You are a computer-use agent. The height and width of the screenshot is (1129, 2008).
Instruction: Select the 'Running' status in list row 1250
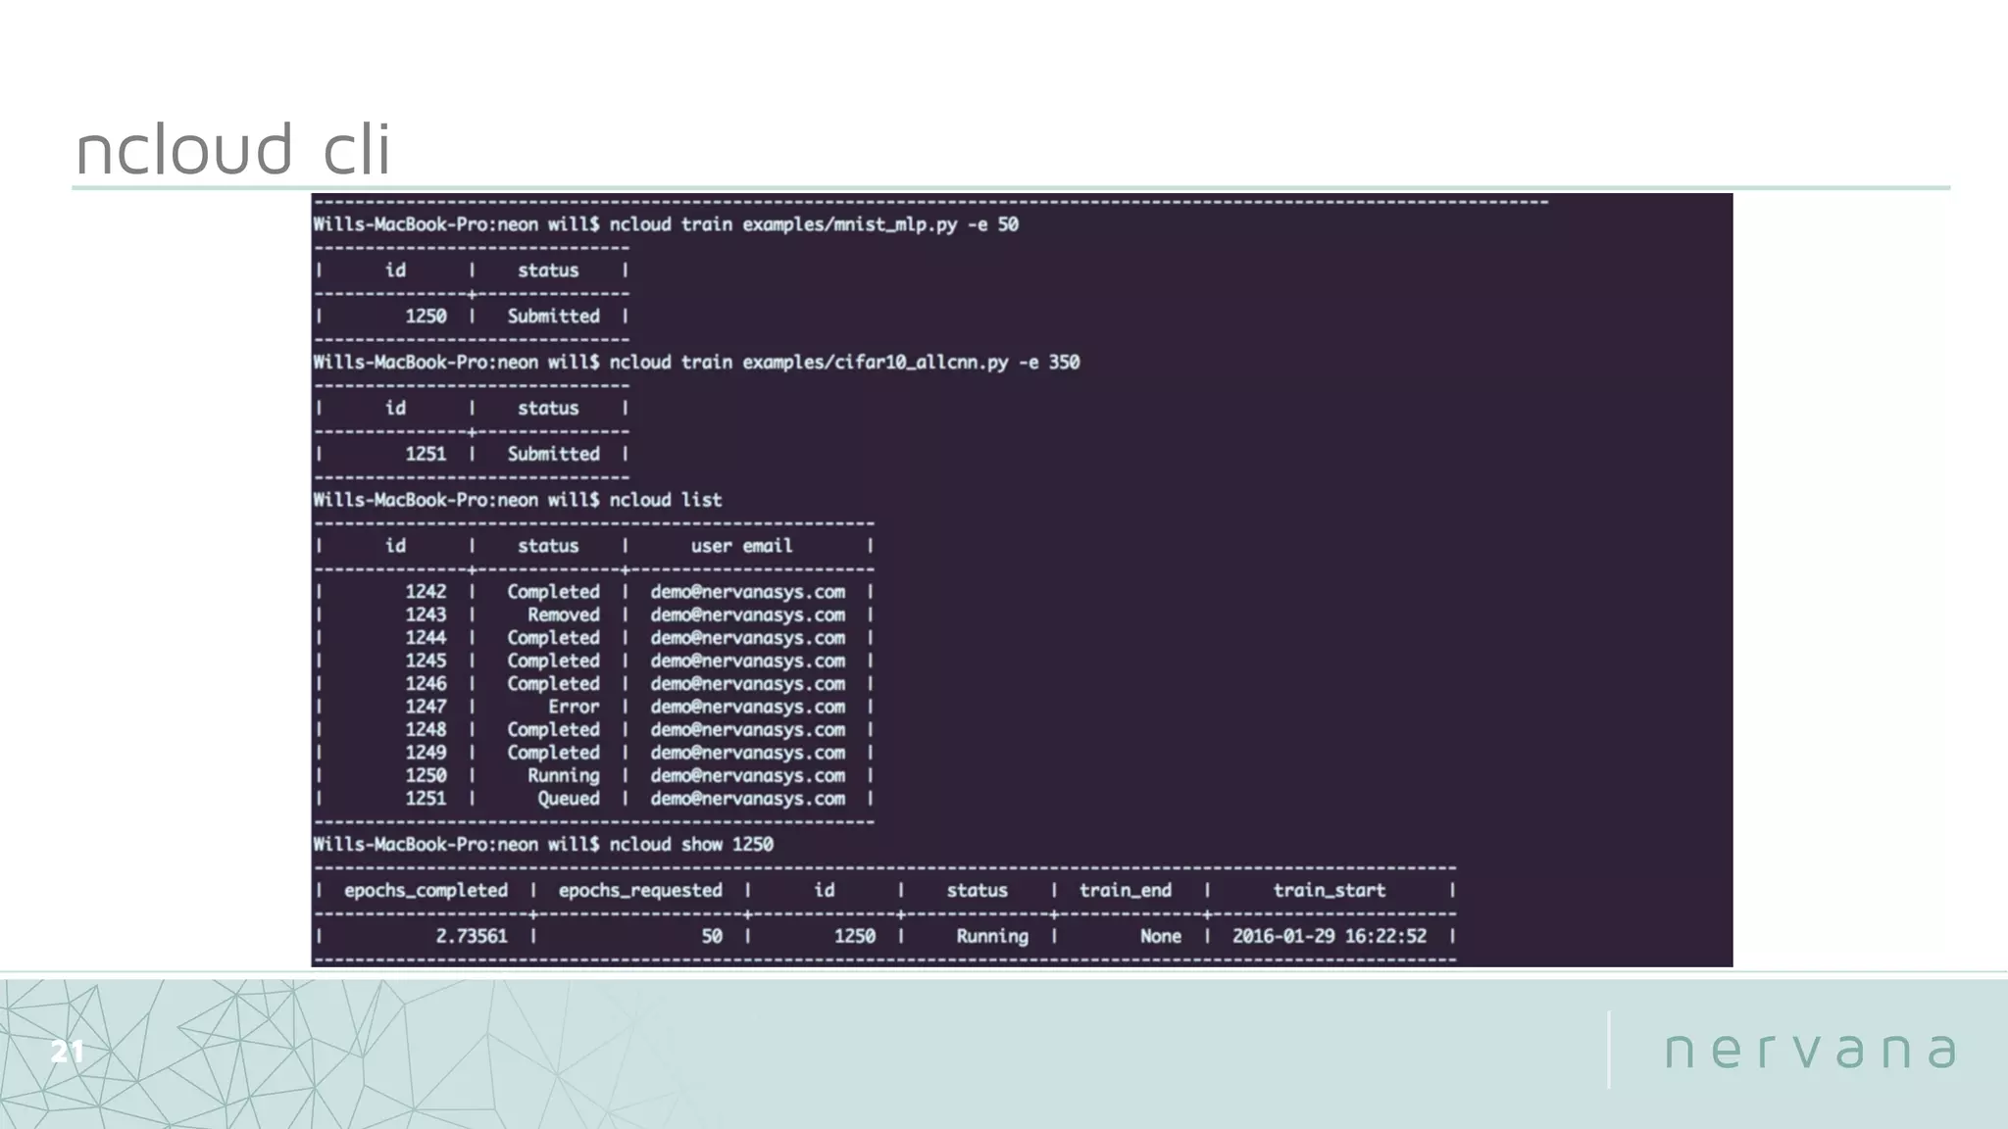point(564,775)
